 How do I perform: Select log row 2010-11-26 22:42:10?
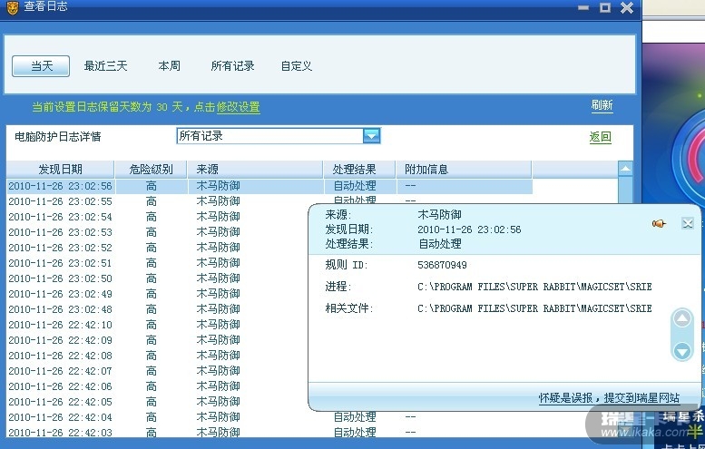pos(157,325)
